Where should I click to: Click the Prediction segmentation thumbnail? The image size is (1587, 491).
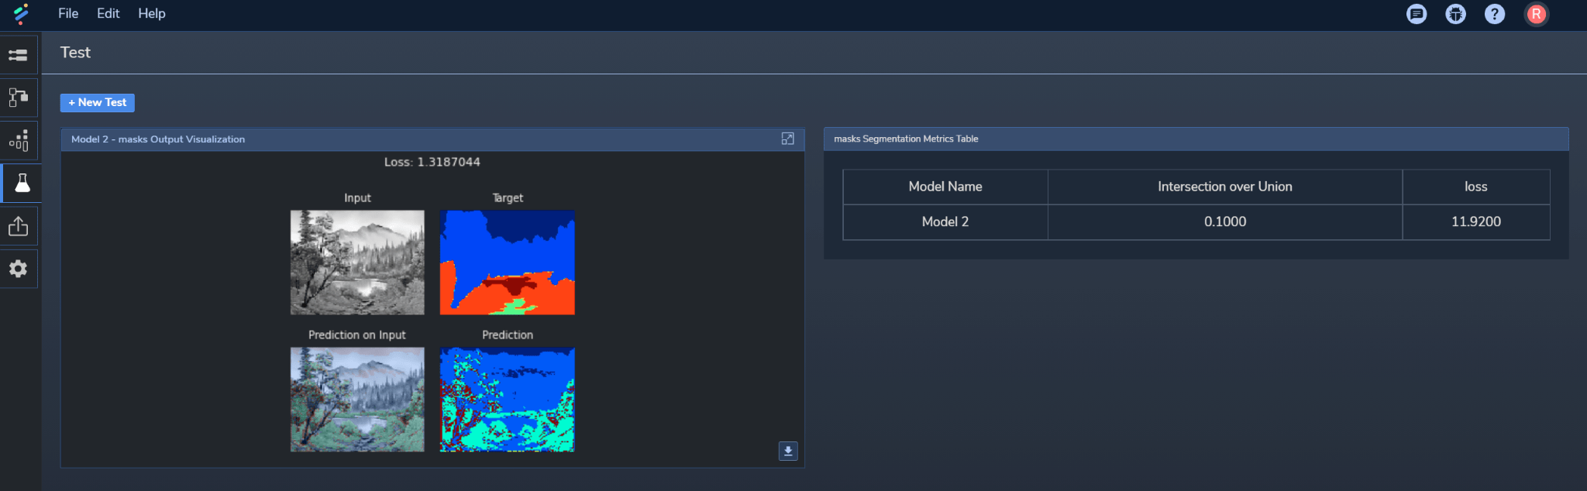(x=508, y=400)
